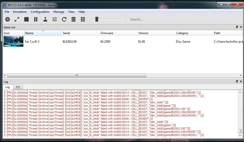Refresh the game list with circular arrow

(64, 19)
